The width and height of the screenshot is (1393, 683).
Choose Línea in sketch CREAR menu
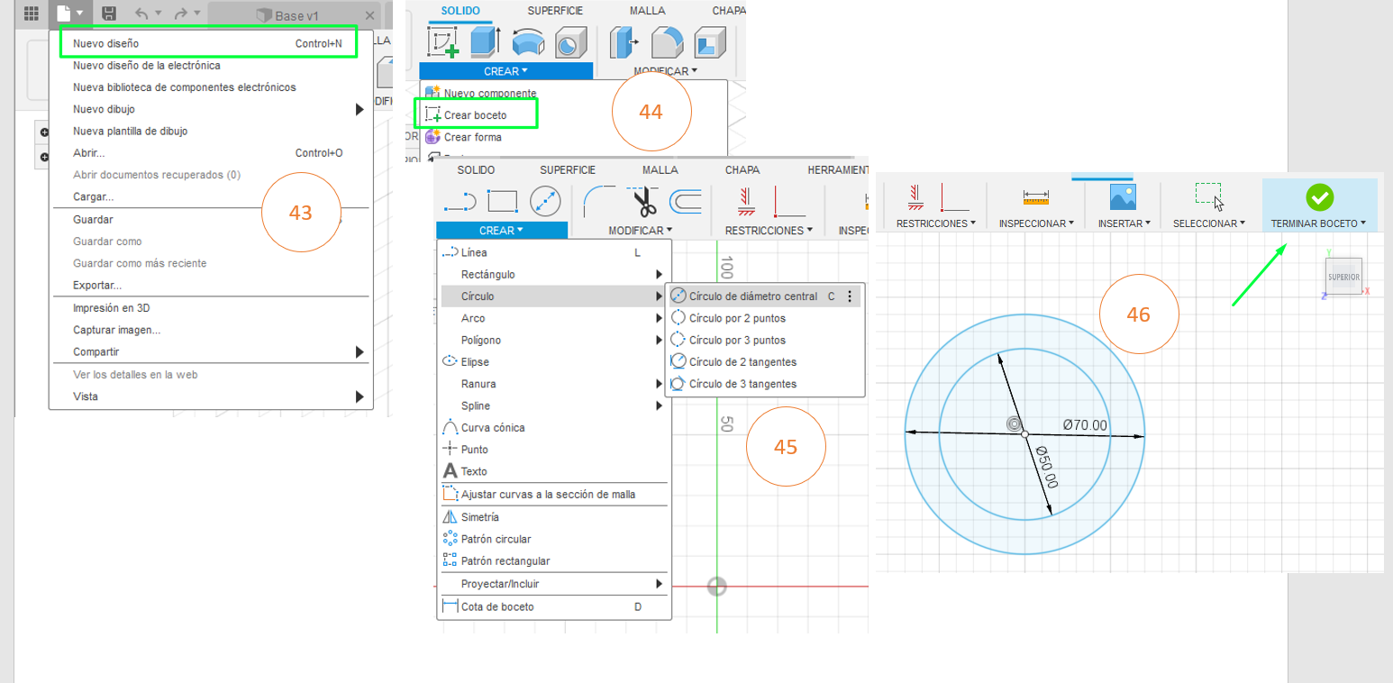point(474,253)
